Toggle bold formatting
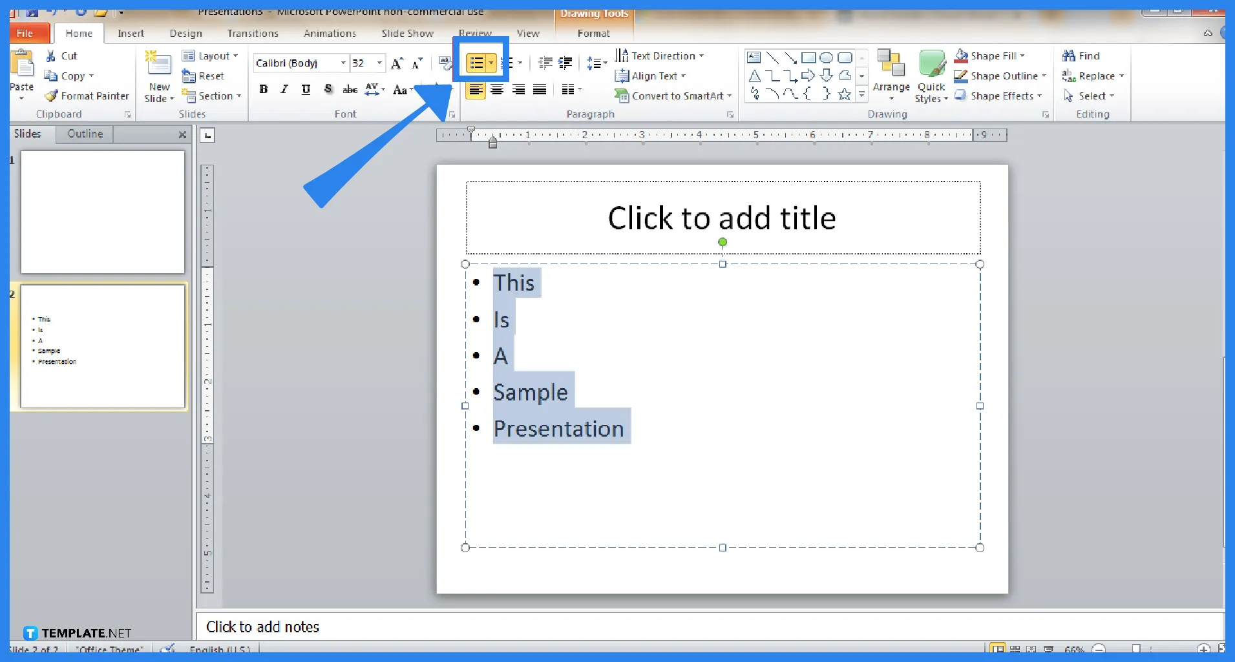The width and height of the screenshot is (1235, 662). (x=263, y=89)
